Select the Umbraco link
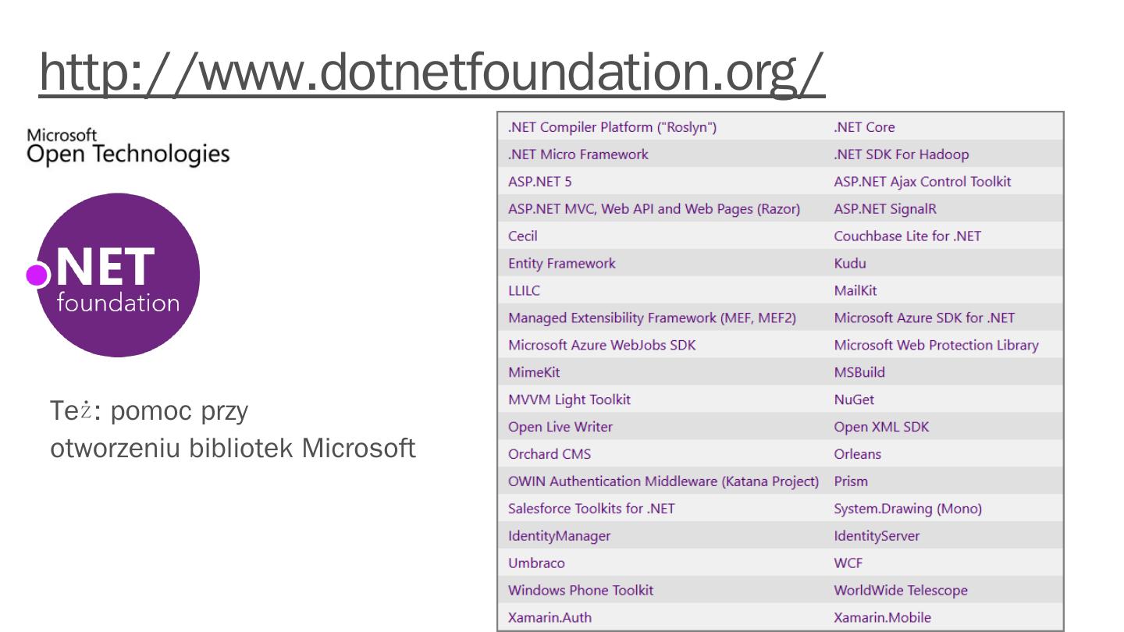 [x=536, y=563]
